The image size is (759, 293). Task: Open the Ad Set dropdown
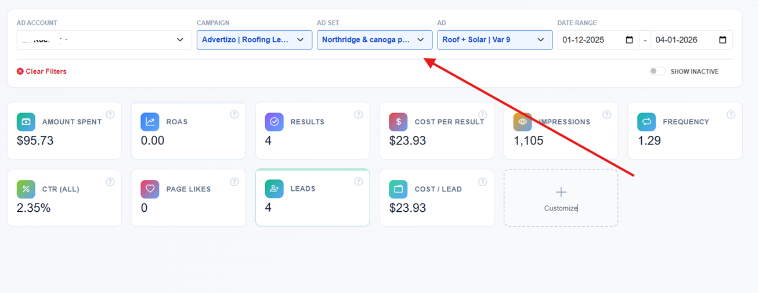[x=374, y=40]
